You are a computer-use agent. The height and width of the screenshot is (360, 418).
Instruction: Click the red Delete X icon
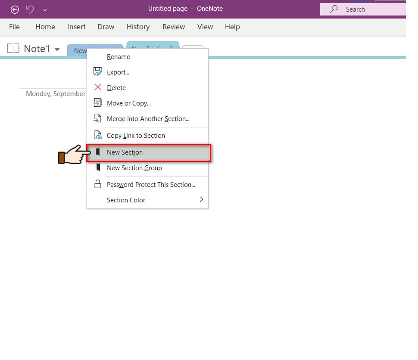point(98,87)
